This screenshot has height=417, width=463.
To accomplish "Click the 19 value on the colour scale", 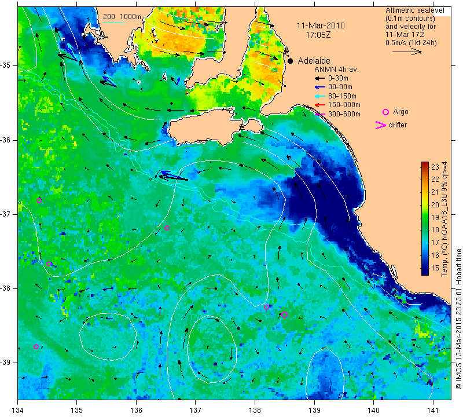I will pyautogui.click(x=435, y=218).
